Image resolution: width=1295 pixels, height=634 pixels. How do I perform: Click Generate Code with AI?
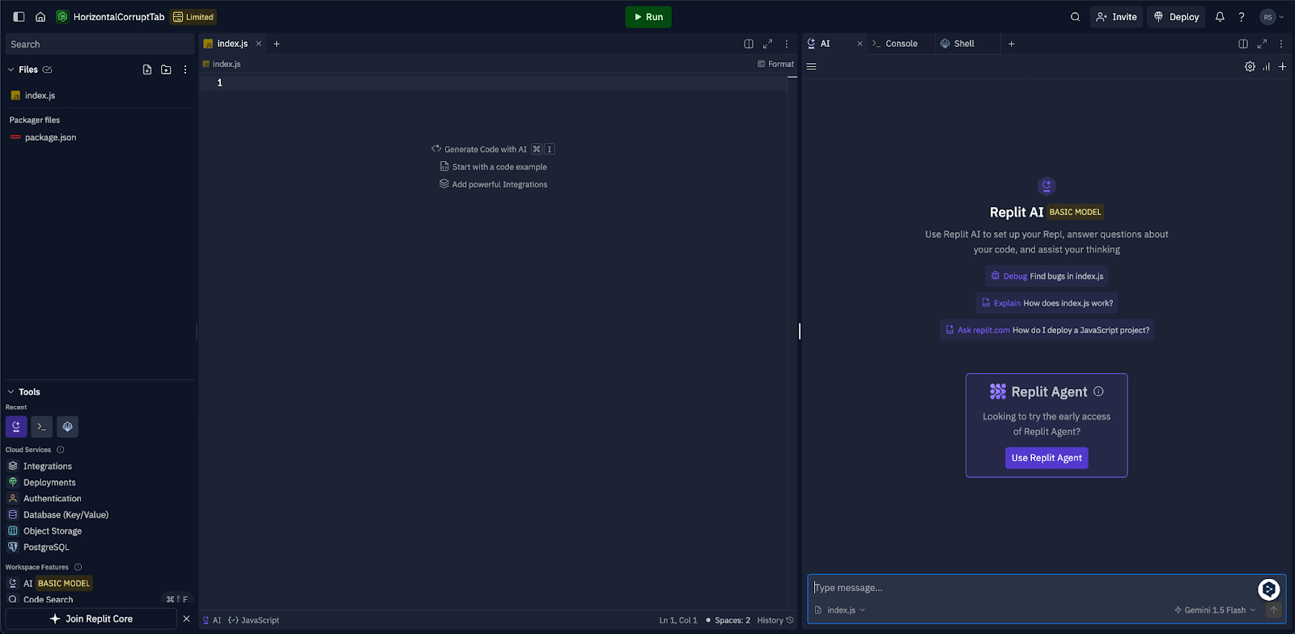tap(493, 149)
